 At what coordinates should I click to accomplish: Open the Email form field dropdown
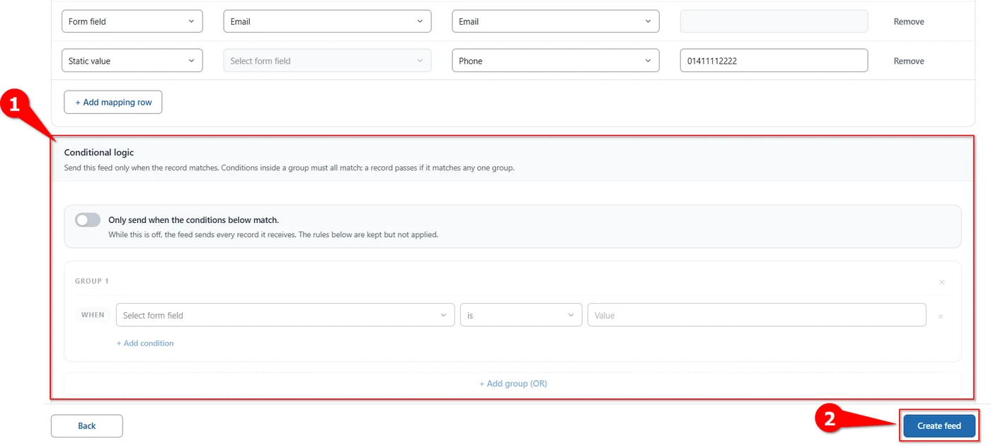point(327,21)
